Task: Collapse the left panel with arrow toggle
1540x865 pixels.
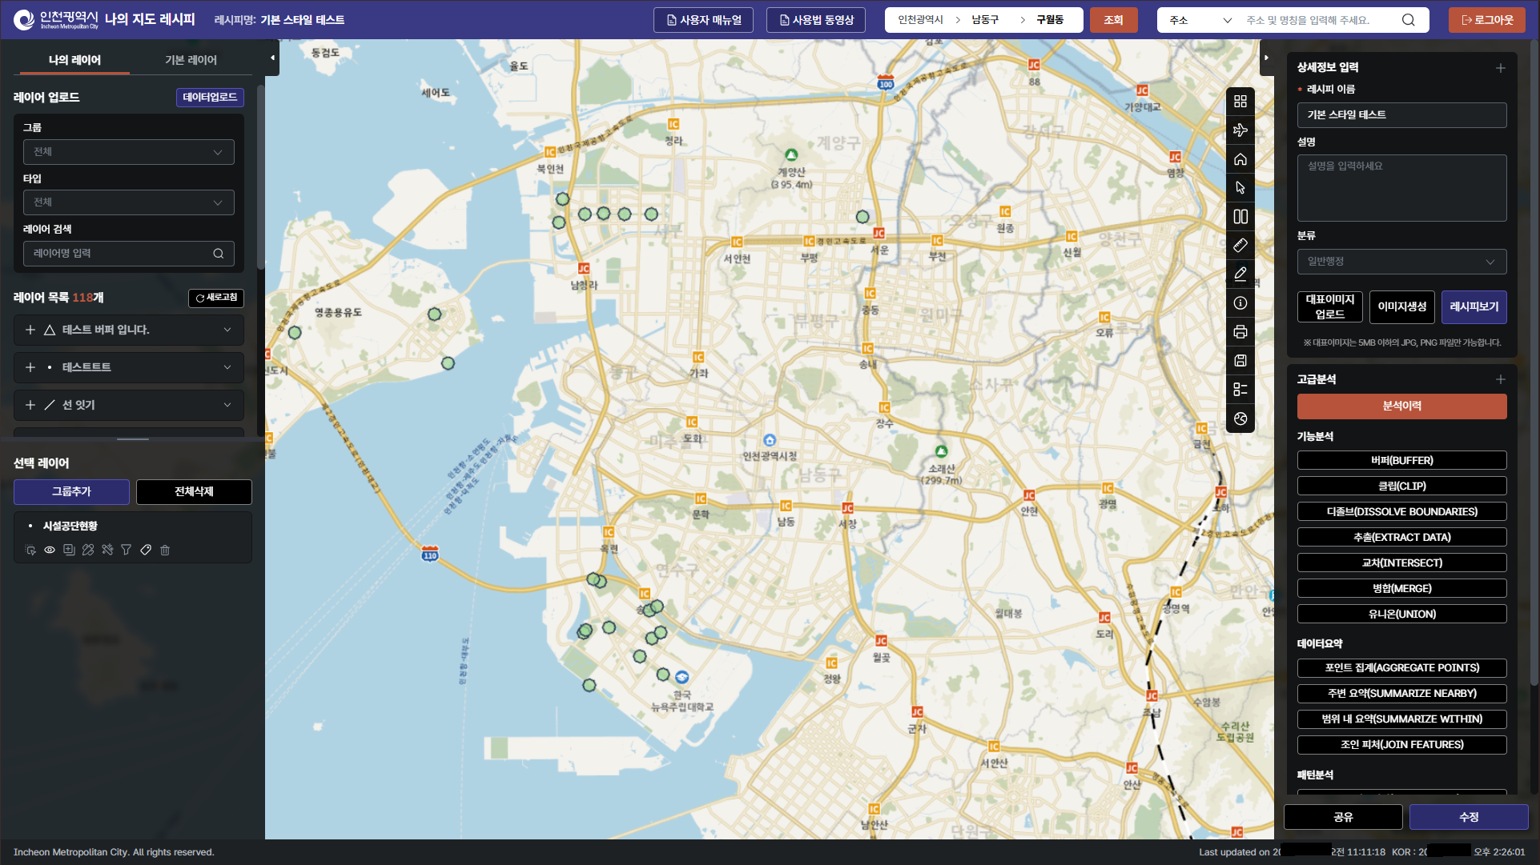Action: [x=272, y=58]
